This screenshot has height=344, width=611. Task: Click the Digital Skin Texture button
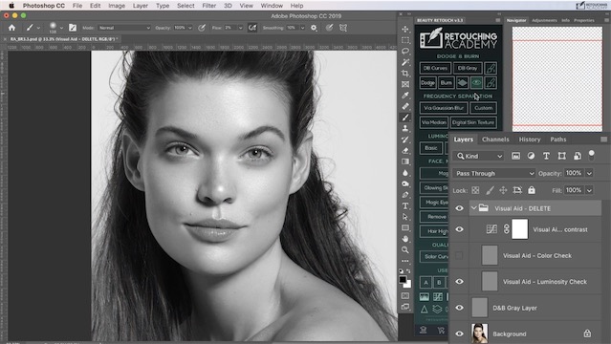tap(473, 122)
